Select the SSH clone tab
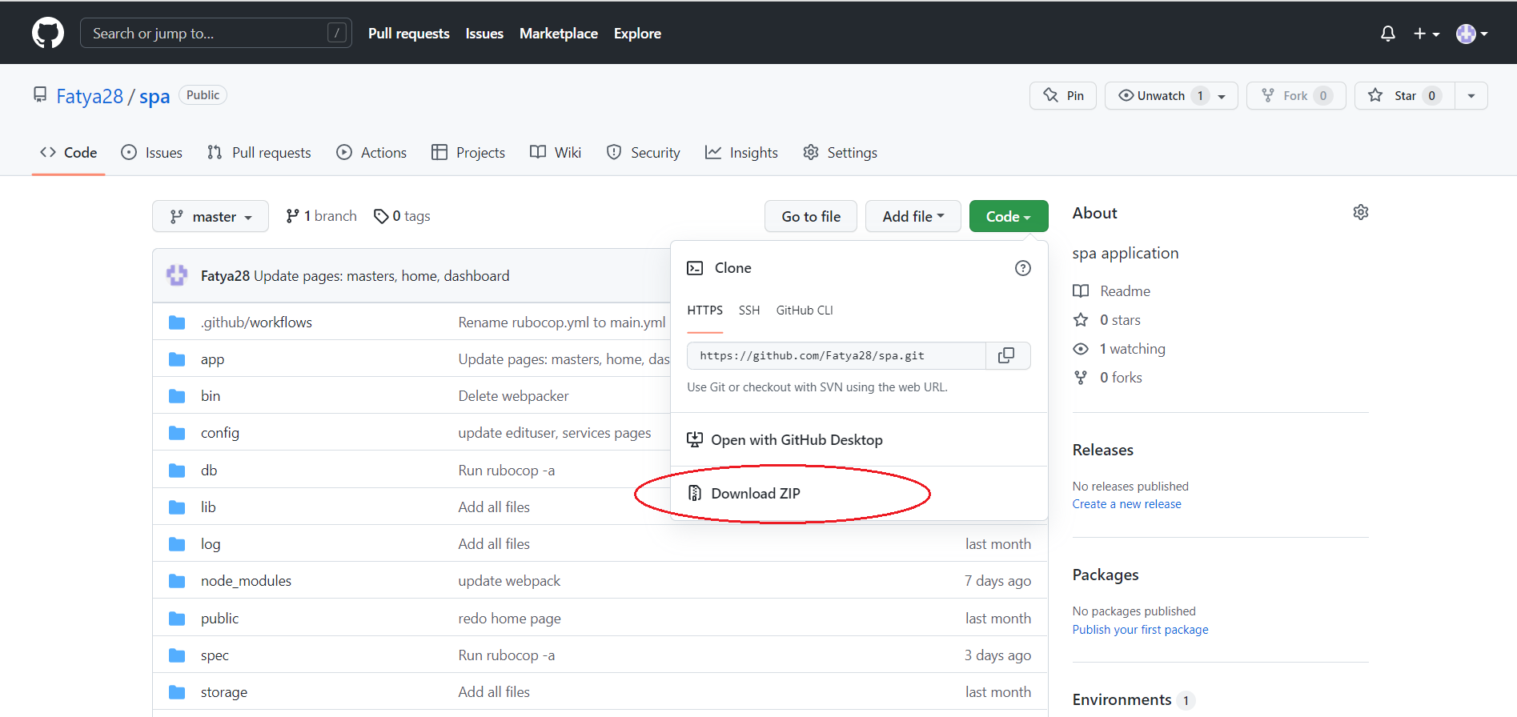Screen dimensions: 1517x717 749,310
